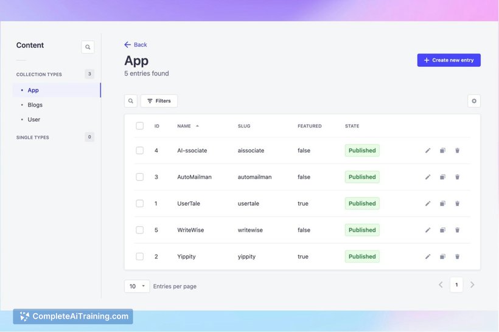Click the yippity slug cell
This screenshot has height=332, width=499.
click(x=246, y=257)
